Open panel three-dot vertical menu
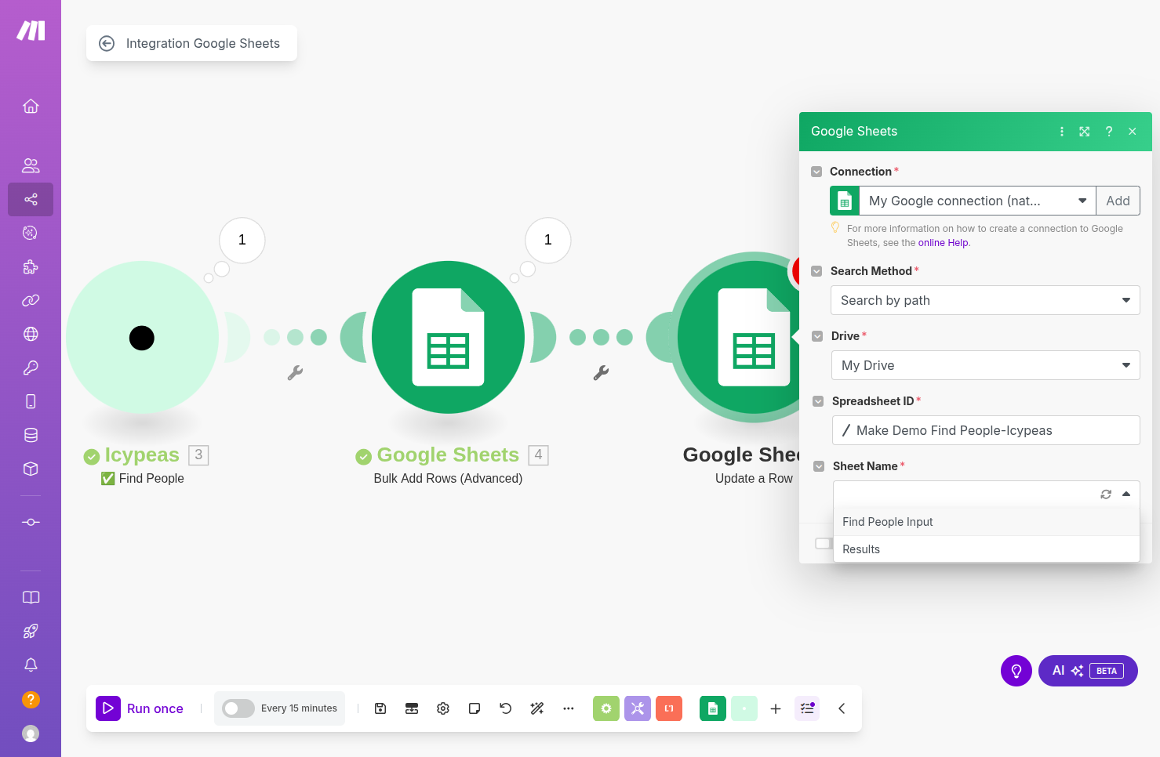Image resolution: width=1160 pixels, height=757 pixels. [x=1062, y=132]
